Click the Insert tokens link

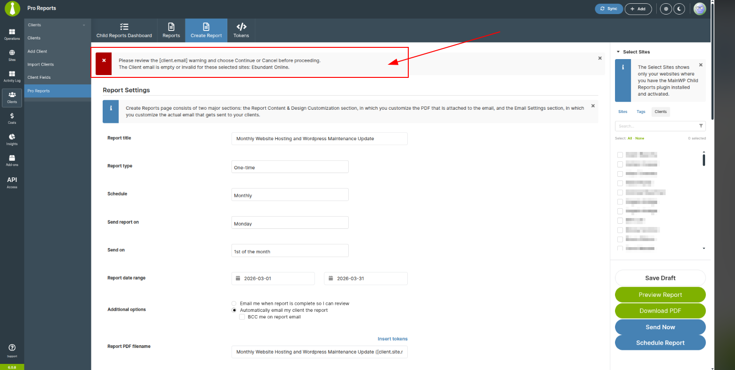point(392,339)
